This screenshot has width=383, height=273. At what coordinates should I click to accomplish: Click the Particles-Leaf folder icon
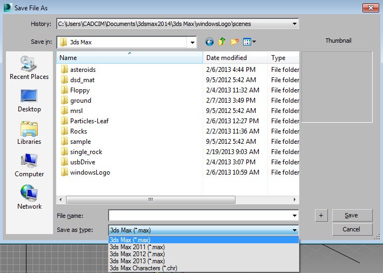(x=64, y=121)
